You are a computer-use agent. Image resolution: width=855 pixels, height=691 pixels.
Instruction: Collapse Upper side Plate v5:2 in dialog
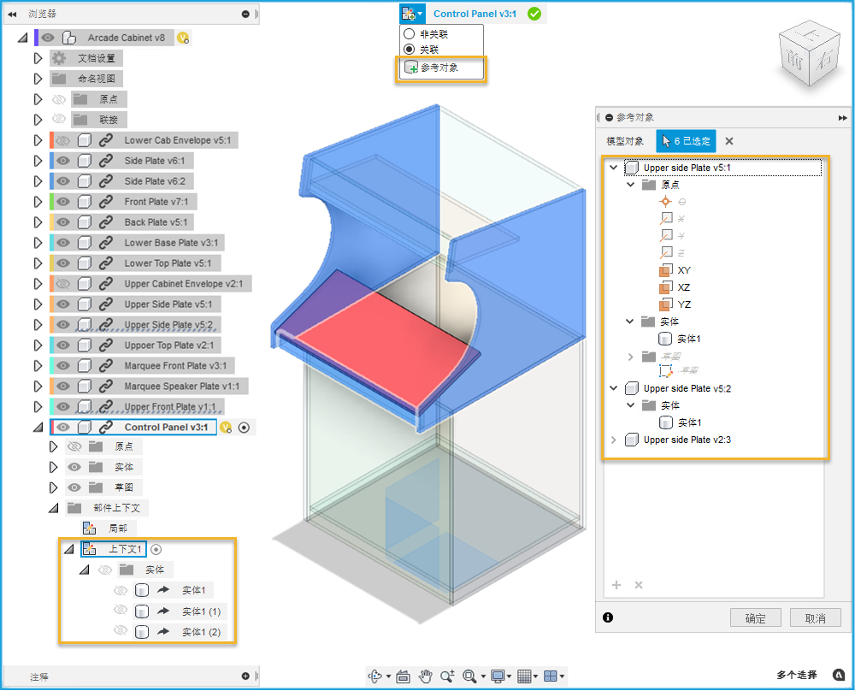613,387
